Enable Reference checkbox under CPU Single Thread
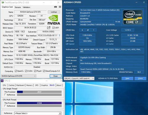The image size is (148, 115). click(5, 95)
